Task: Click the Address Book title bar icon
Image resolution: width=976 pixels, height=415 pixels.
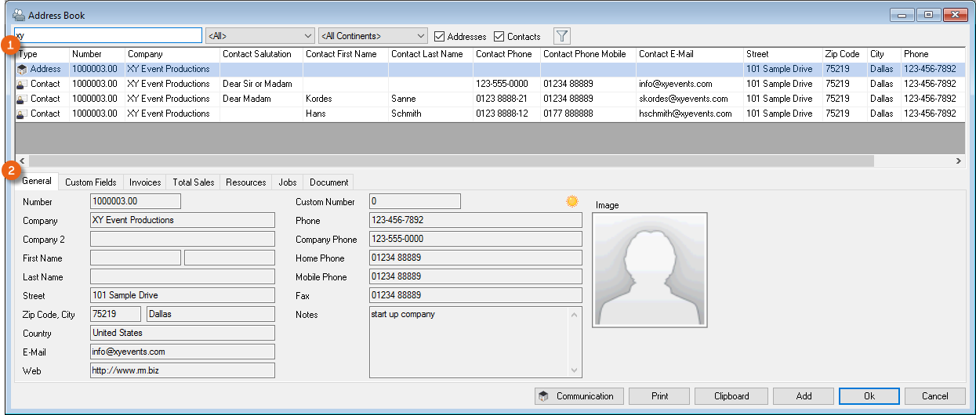Action: click(x=19, y=15)
